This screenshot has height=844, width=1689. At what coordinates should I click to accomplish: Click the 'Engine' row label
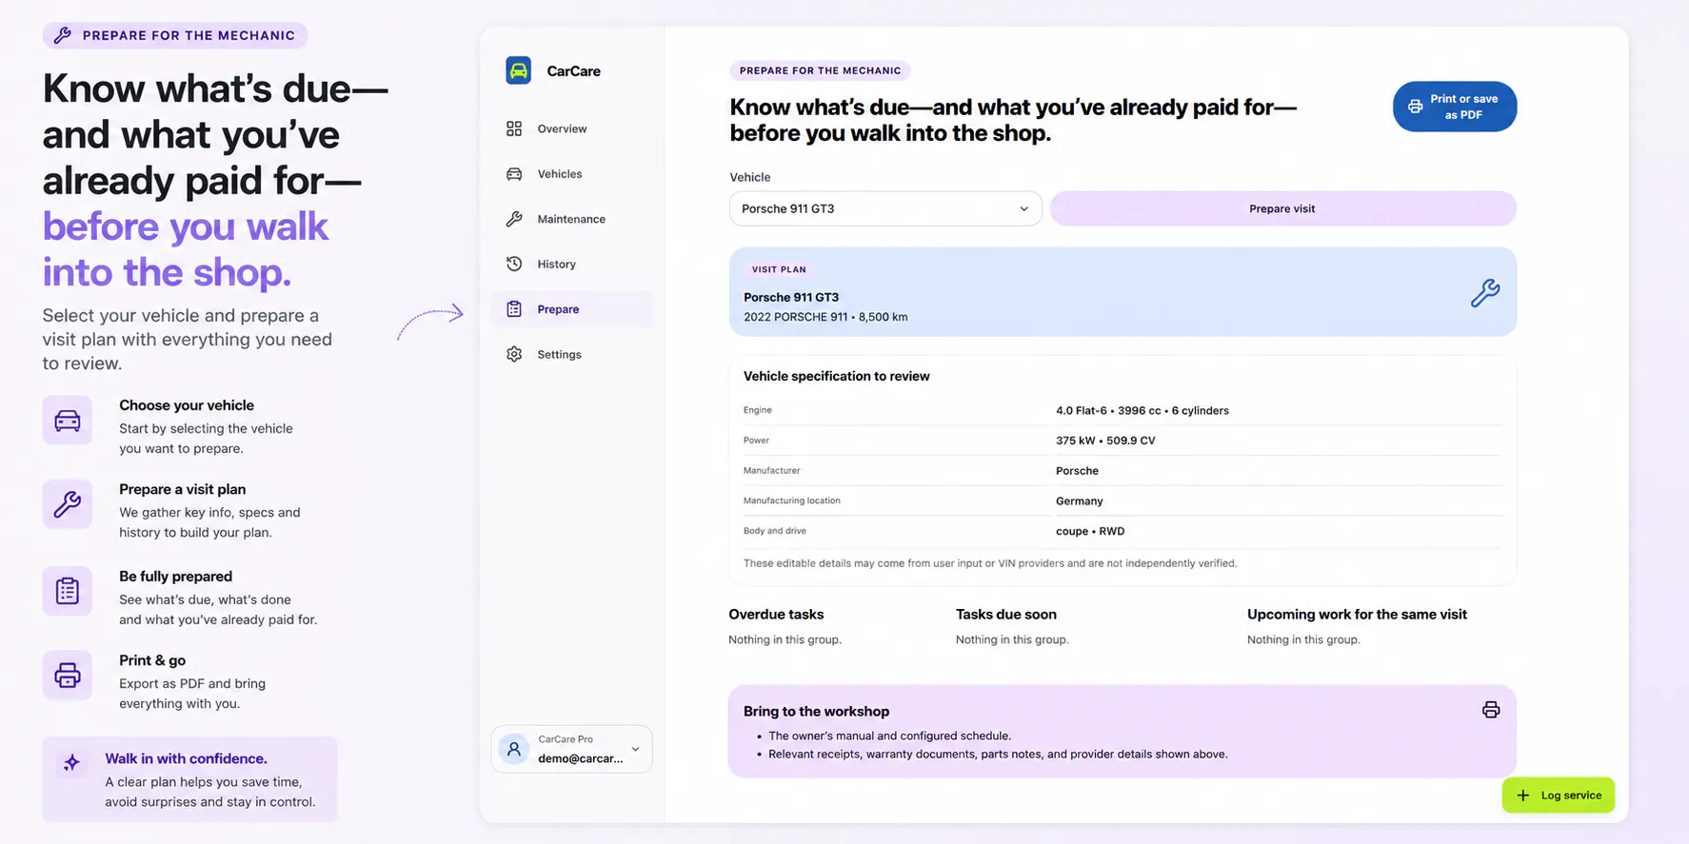[x=757, y=410]
